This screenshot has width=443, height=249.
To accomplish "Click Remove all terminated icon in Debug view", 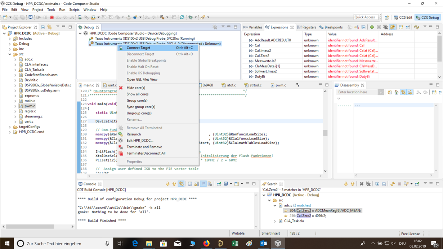I will point(215,27).
